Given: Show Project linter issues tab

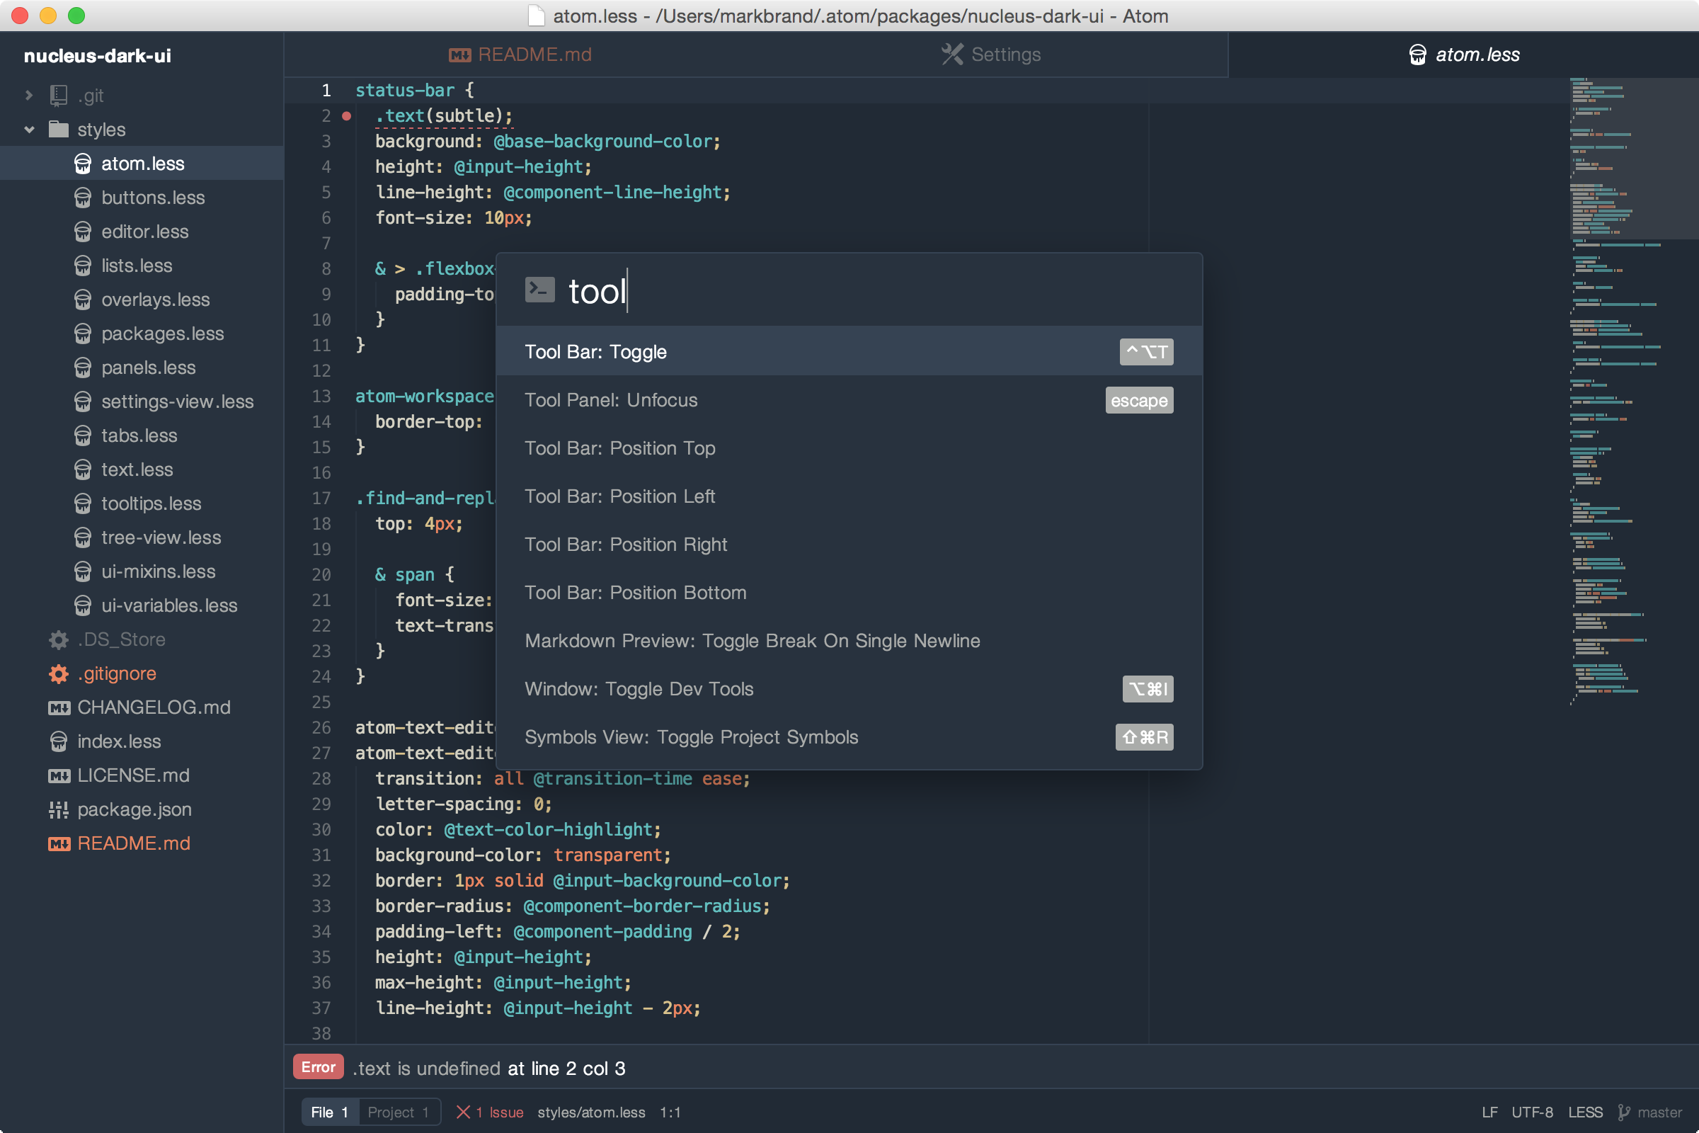Looking at the screenshot, I should coord(399,1112).
